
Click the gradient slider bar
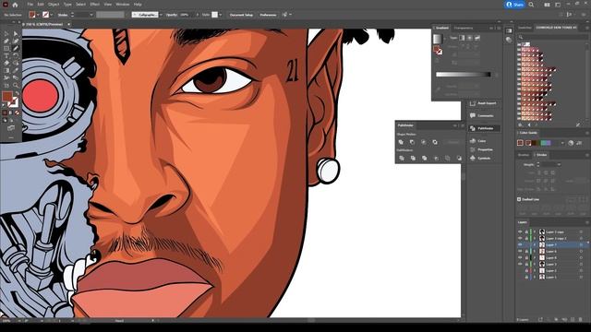(464, 75)
